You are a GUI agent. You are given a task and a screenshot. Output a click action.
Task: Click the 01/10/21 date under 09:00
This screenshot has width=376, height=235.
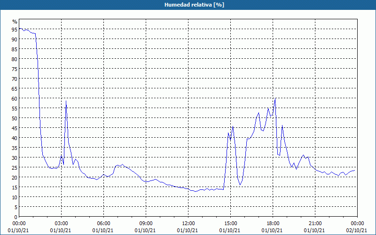145,230
